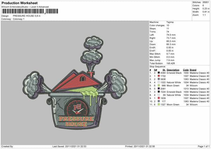
Task: Click the "Color changes:" label
Action: click(157, 25)
